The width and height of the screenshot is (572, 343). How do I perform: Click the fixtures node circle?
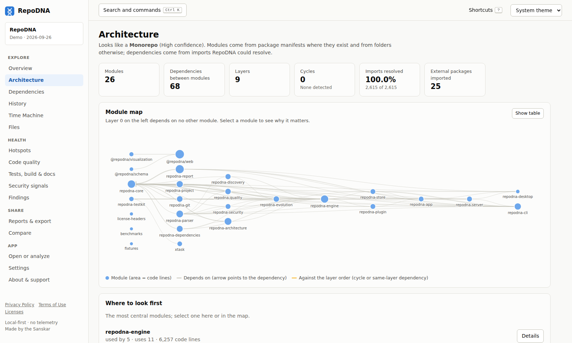(x=132, y=244)
